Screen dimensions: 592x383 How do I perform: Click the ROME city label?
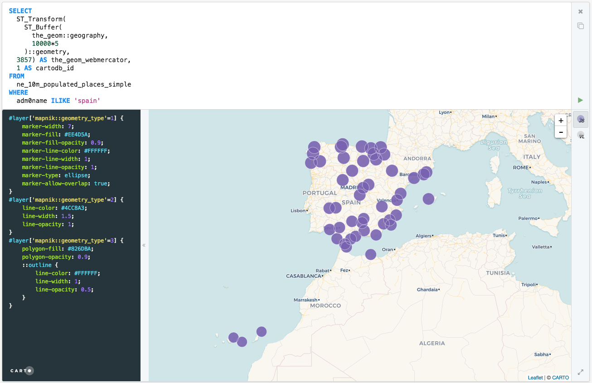click(521, 167)
